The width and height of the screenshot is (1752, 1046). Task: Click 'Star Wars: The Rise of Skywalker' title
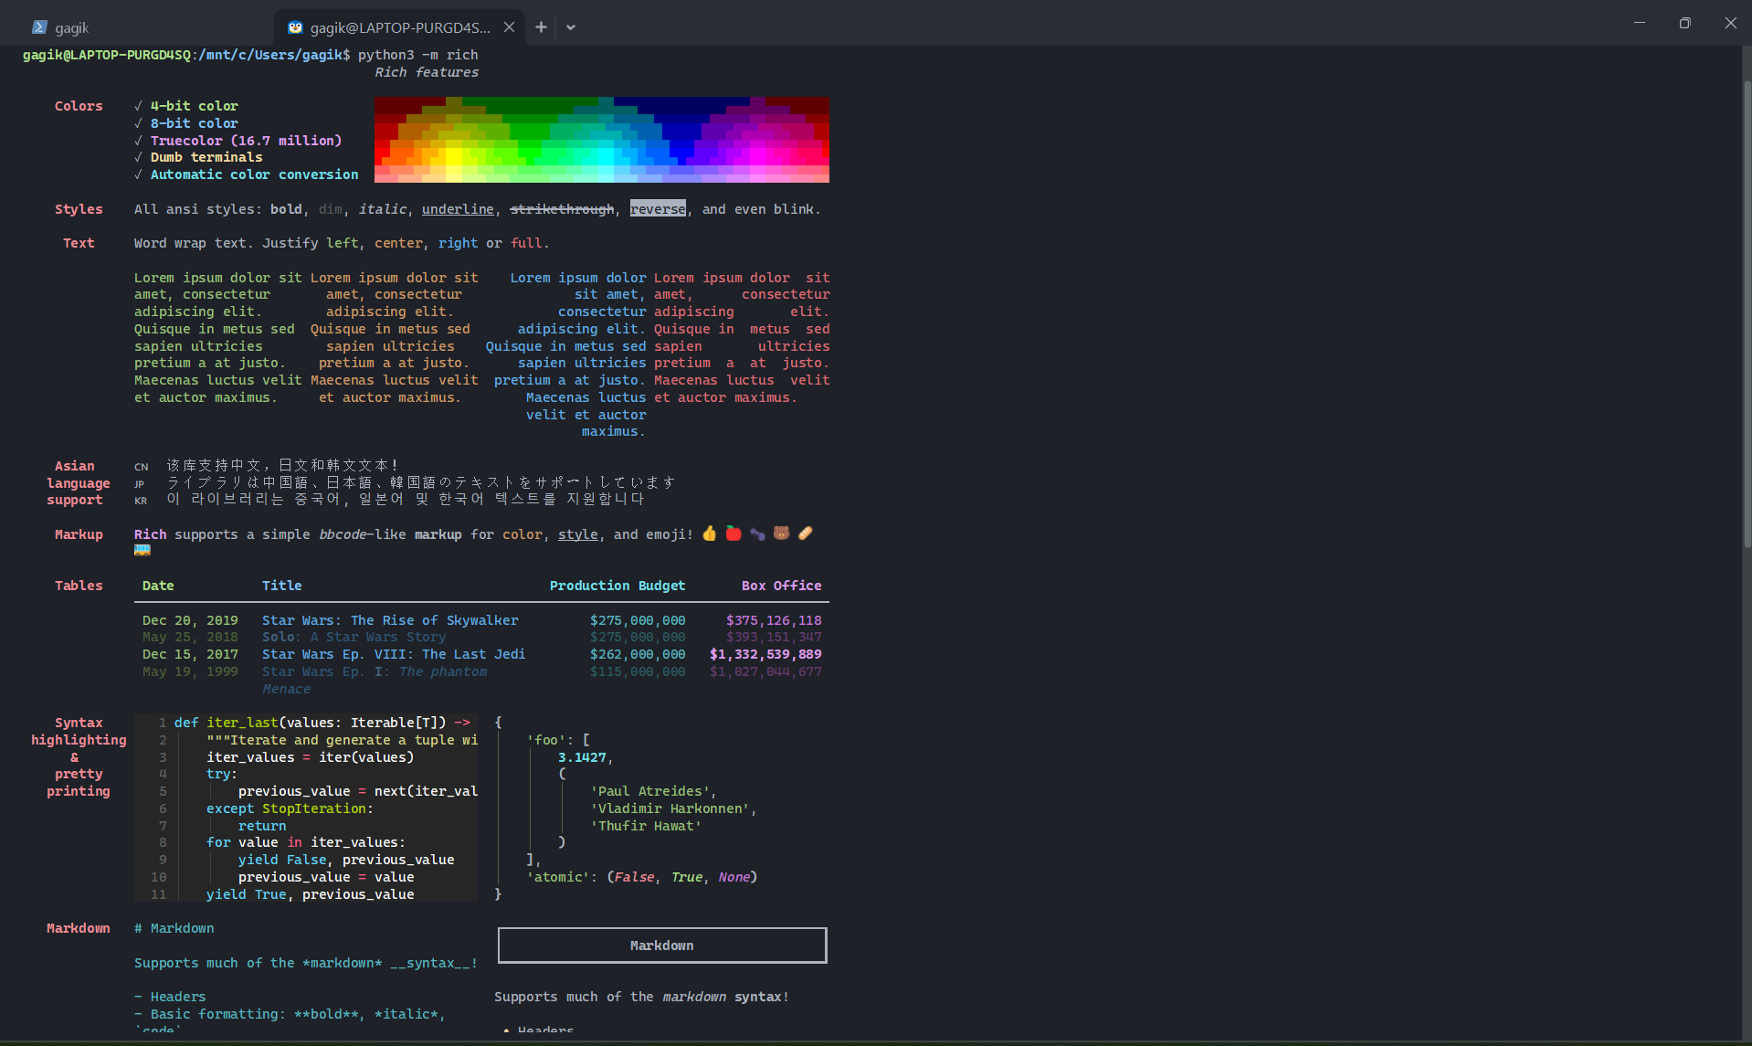(390, 620)
